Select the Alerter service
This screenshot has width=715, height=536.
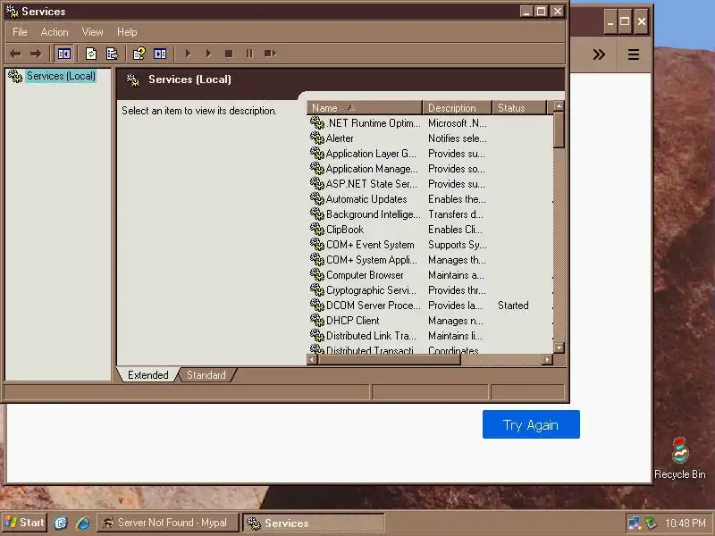click(x=430, y=138)
